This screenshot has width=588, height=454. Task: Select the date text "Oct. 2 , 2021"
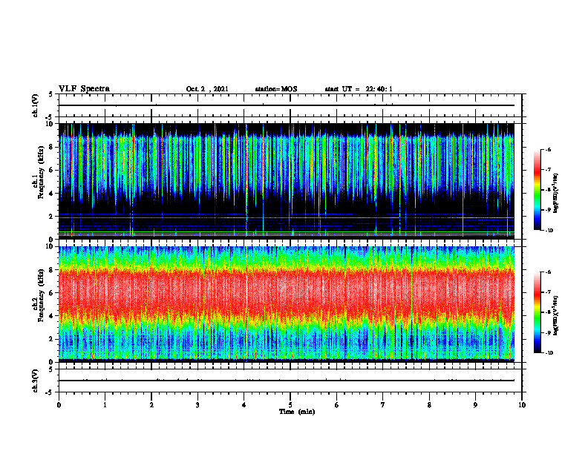[x=207, y=89]
